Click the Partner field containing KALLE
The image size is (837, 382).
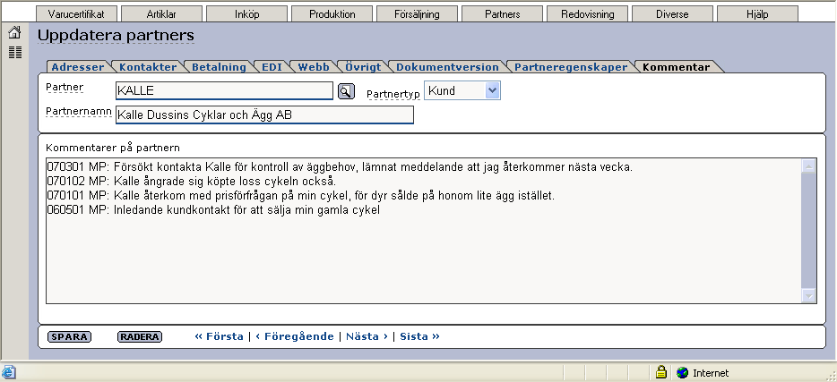224,90
